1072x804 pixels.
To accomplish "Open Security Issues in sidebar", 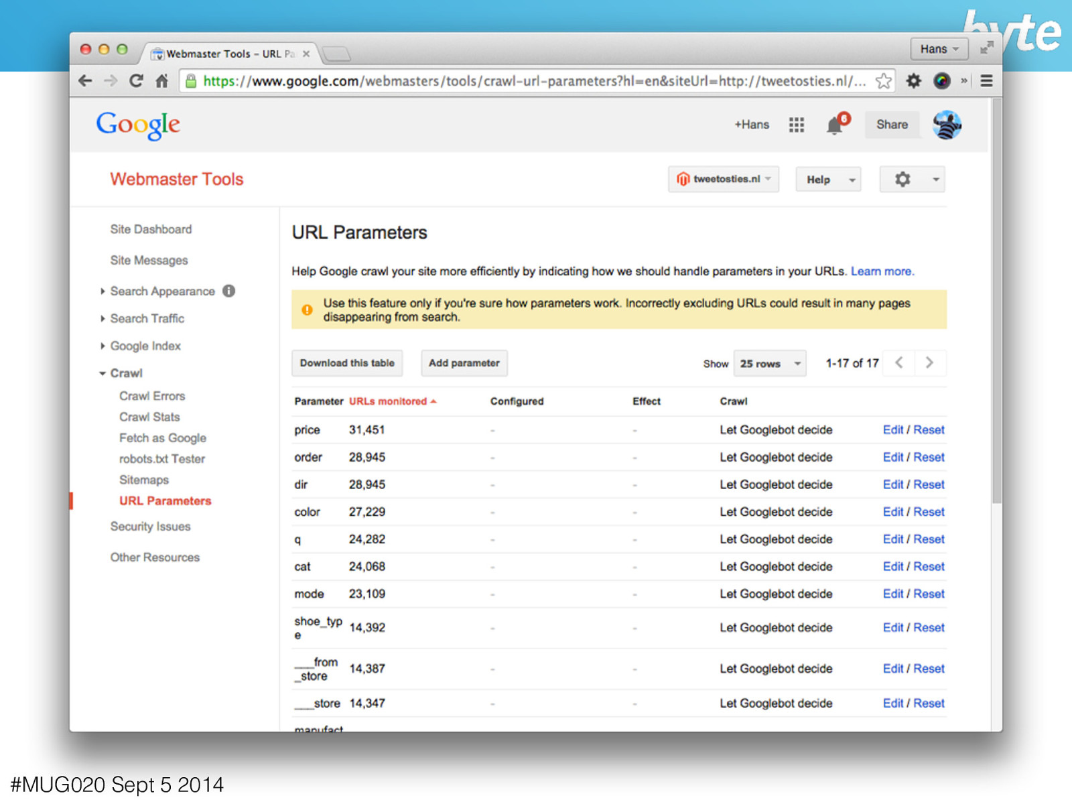I will click(150, 527).
